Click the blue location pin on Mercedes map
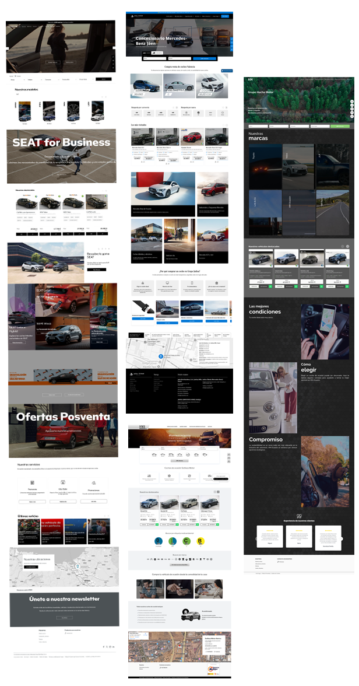Image resolution: width=359 pixels, height=686 pixels. tap(160, 356)
